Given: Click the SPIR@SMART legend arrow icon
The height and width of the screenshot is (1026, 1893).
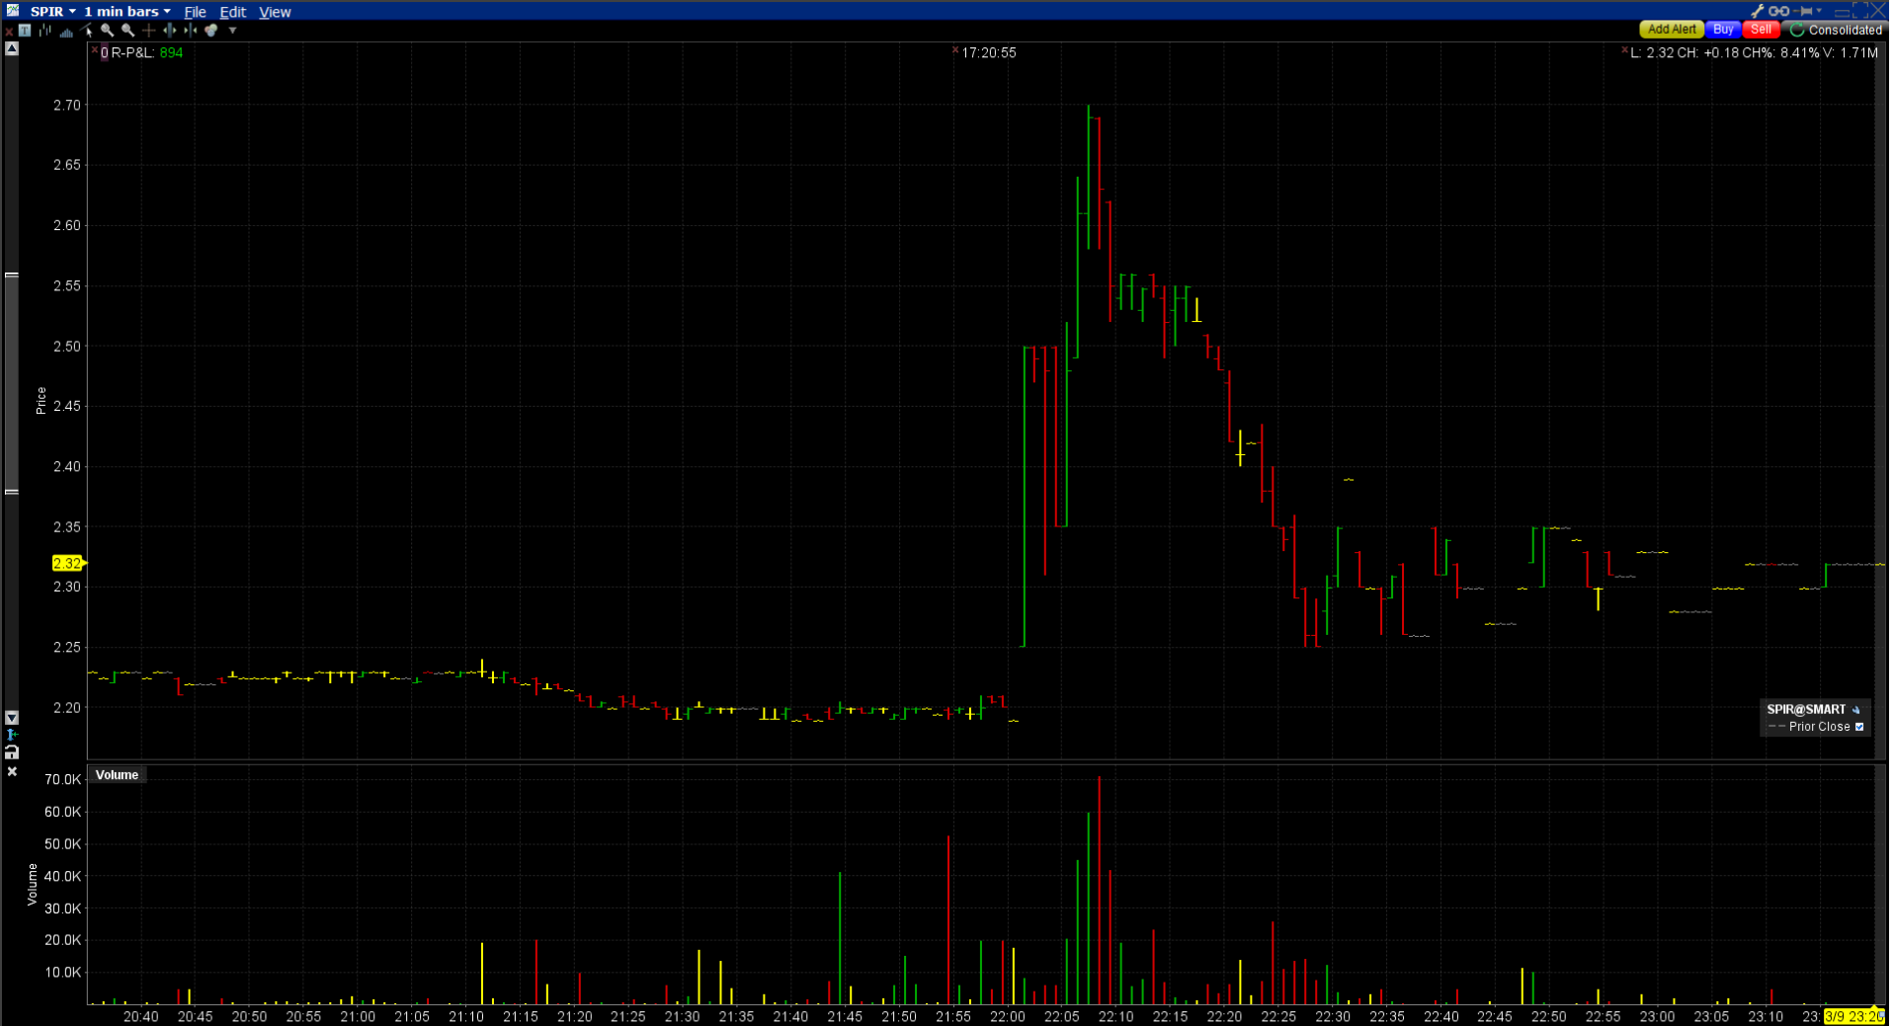Looking at the screenshot, I should [1855, 709].
